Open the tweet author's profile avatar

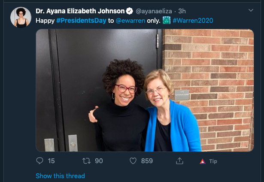[x=21, y=17]
